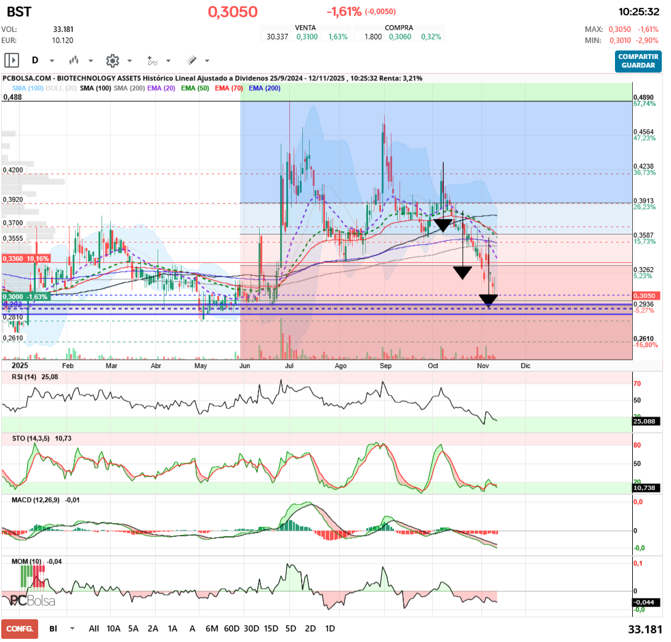Click the add indicators icon

pos(152,60)
